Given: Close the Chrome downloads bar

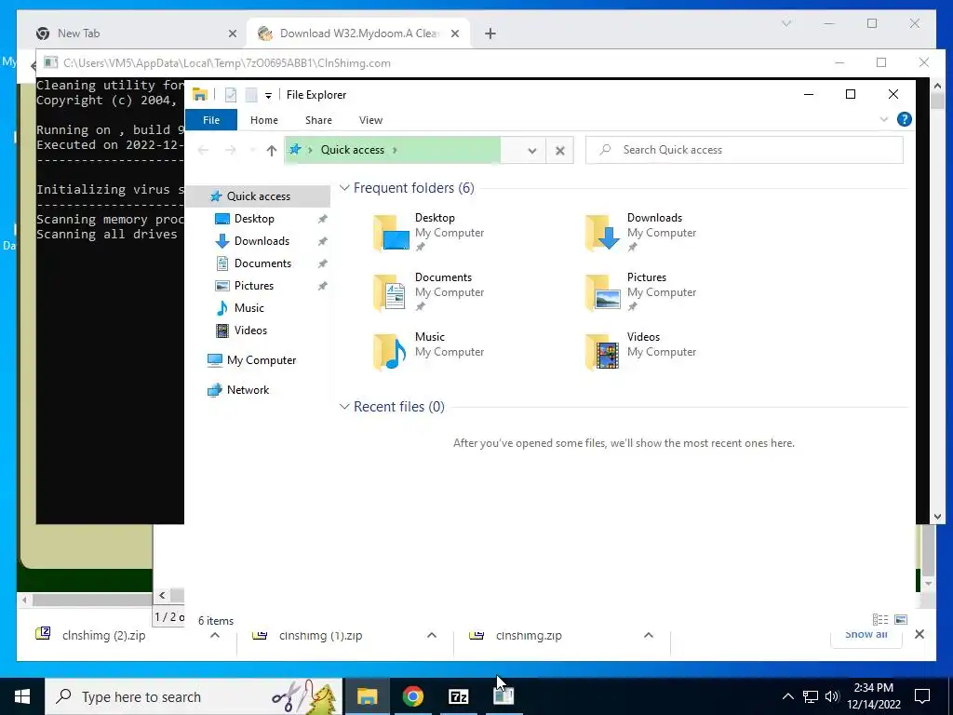Looking at the screenshot, I should click(x=919, y=634).
